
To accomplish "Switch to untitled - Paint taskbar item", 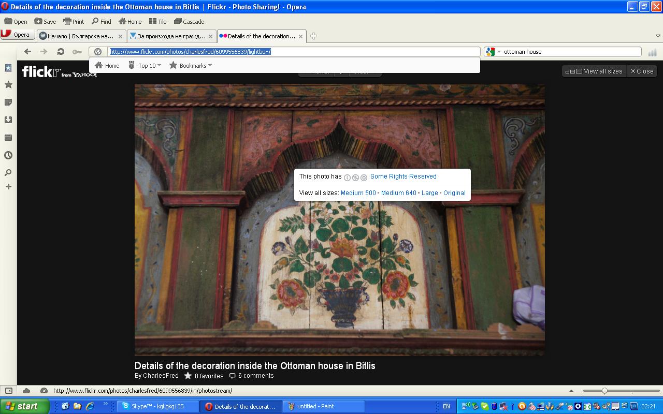I will pos(324,406).
